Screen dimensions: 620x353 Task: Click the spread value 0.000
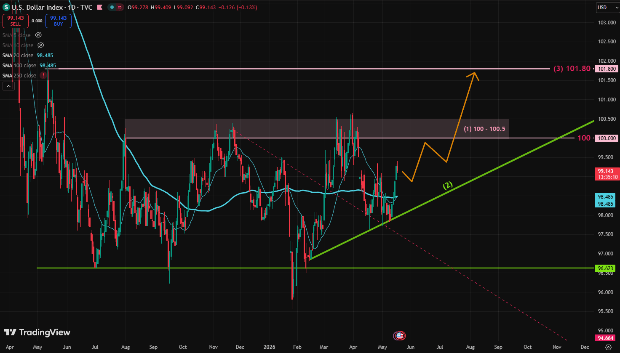pyautogui.click(x=37, y=21)
